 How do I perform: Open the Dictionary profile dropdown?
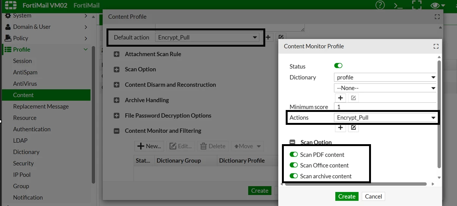386,77
